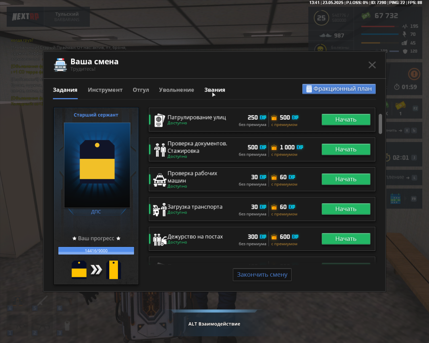Open the Отгул tab
The width and height of the screenshot is (429, 343).
(x=141, y=90)
